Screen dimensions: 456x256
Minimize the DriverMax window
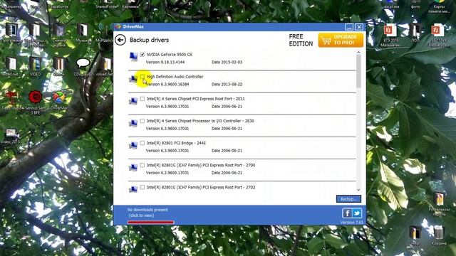(x=349, y=27)
